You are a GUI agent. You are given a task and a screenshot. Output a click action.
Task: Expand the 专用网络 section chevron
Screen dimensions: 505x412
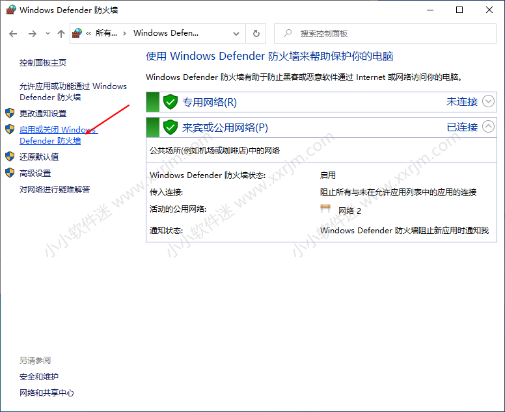(x=488, y=102)
